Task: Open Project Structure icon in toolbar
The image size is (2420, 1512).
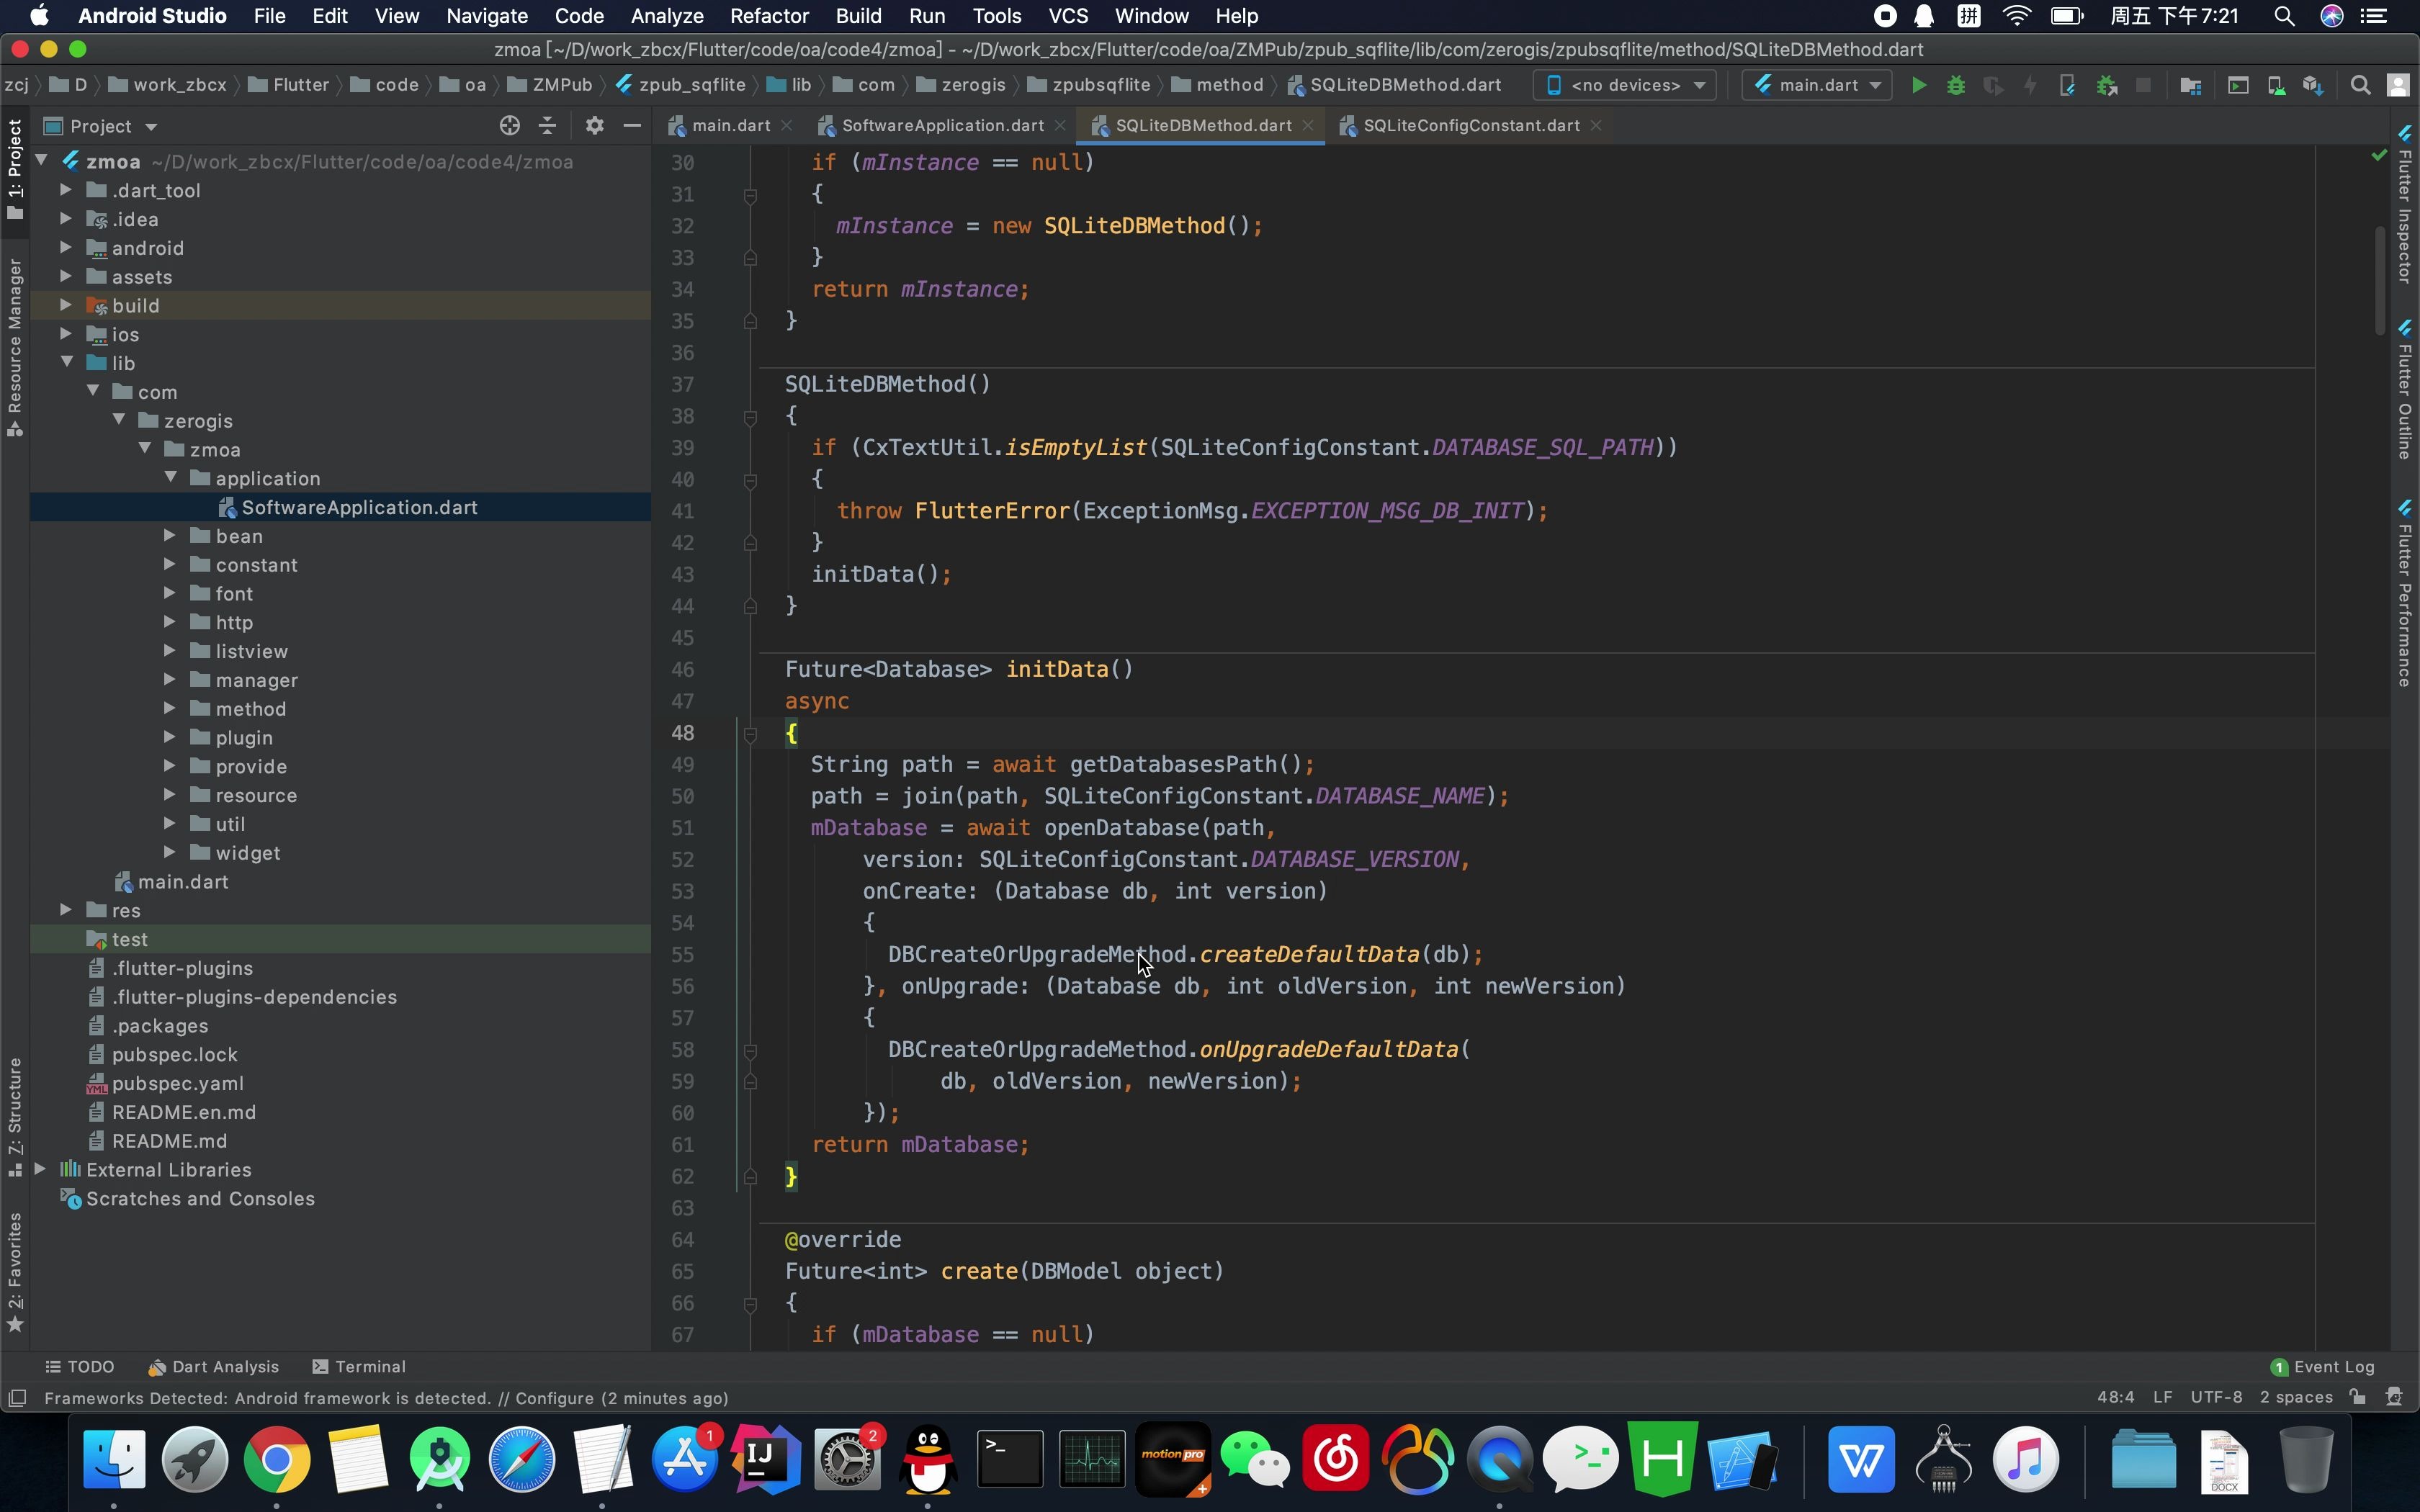Action: [x=2190, y=86]
